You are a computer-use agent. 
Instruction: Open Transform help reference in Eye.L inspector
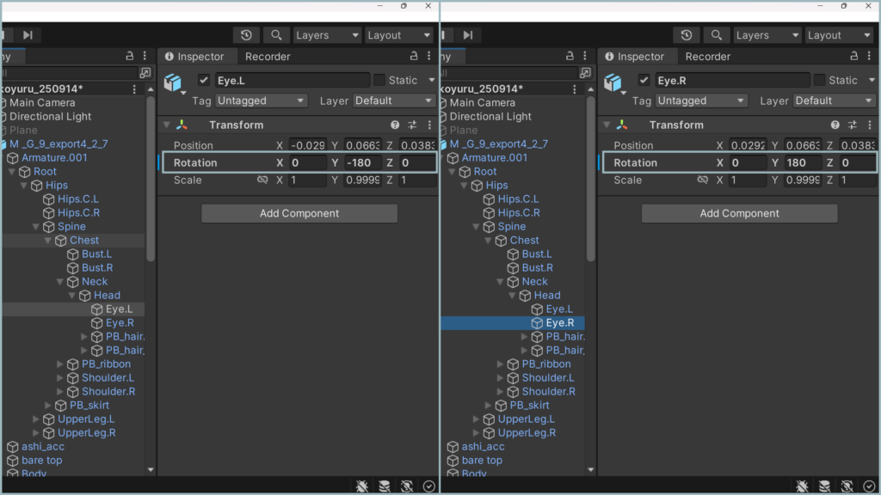395,125
